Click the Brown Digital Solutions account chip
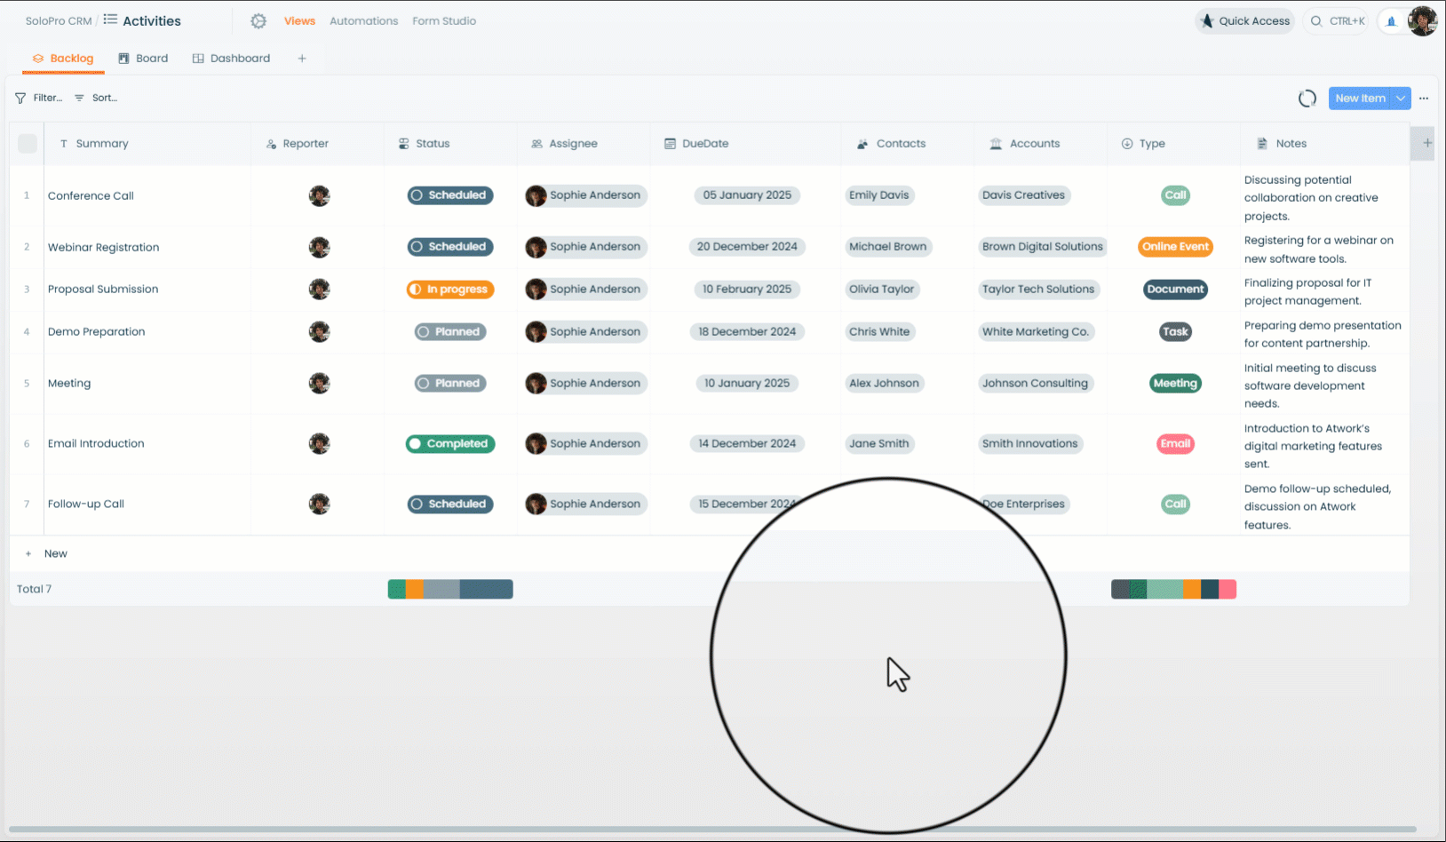Screen dimensions: 1446x842 point(1042,247)
